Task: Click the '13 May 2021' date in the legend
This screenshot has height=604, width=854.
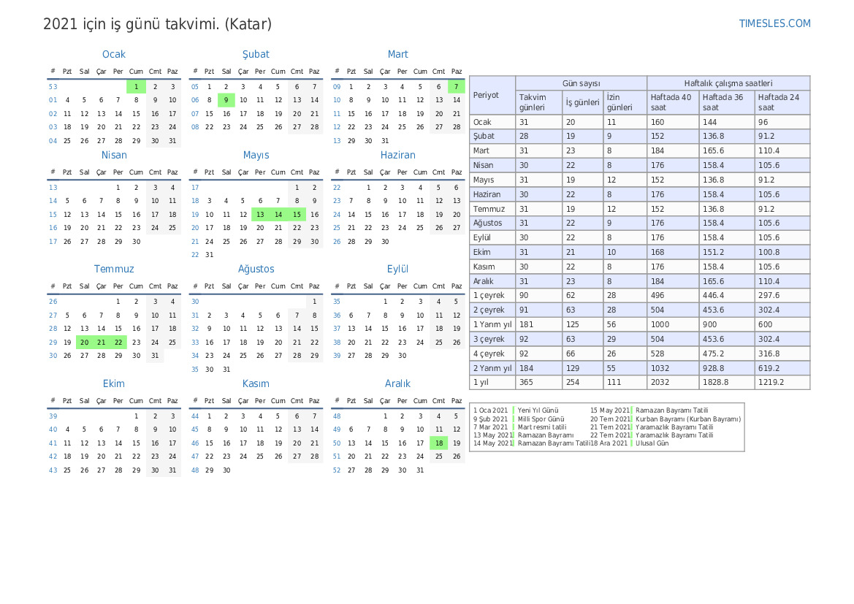Action: [x=493, y=435]
